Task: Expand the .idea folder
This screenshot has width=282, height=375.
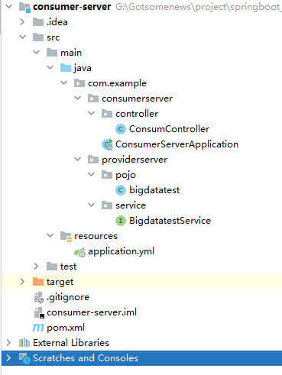Action: point(22,22)
